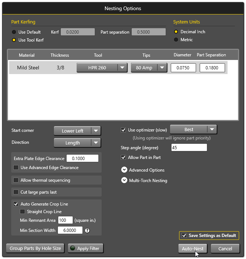Click the Cancel button

(x=225, y=249)
